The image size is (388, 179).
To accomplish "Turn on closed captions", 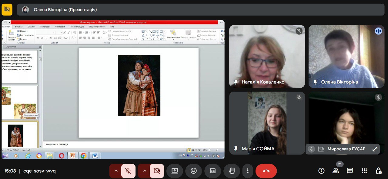I will tap(212, 171).
